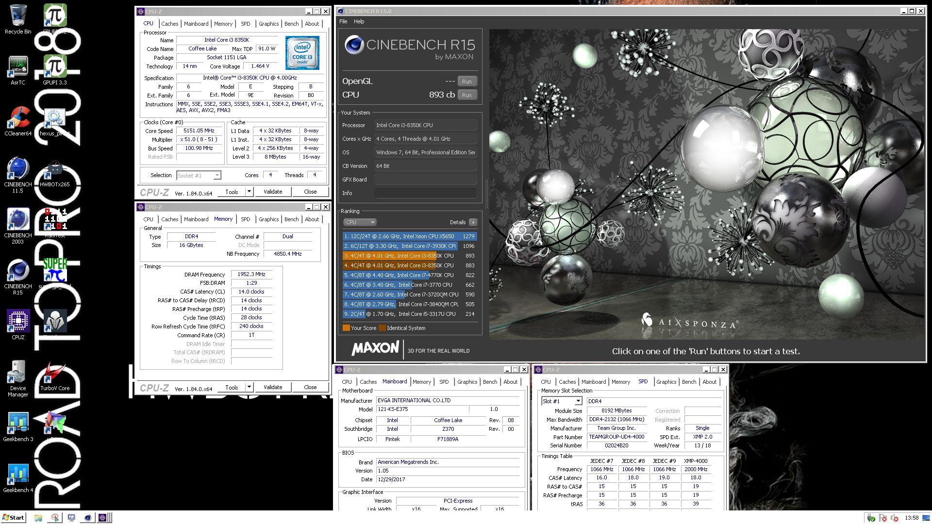Viewport: 932px width, 524px height.
Task: Open the Recycle Bin desktop icon
Action: (18, 19)
